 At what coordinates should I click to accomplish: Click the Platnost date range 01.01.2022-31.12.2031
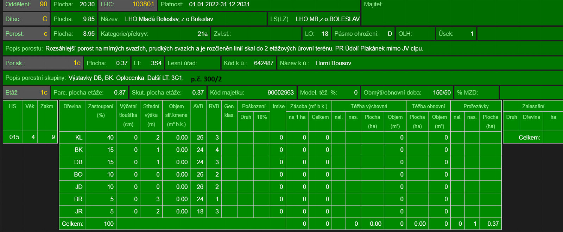219,4
